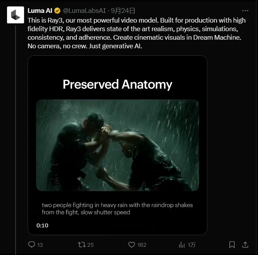Click the view analytics bar chart icon
Screen dimensions: 258x255
coord(182,244)
